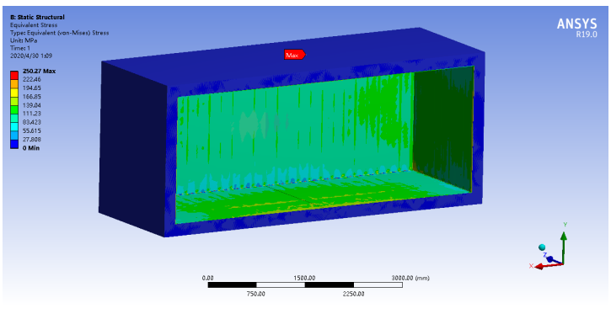Click the scale ruler bar
The height and width of the screenshot is (319, 611).
click(305, 285)
